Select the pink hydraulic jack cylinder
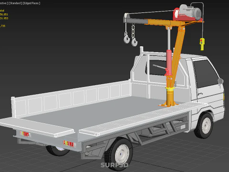229x172 pixels. click(169, 63)
